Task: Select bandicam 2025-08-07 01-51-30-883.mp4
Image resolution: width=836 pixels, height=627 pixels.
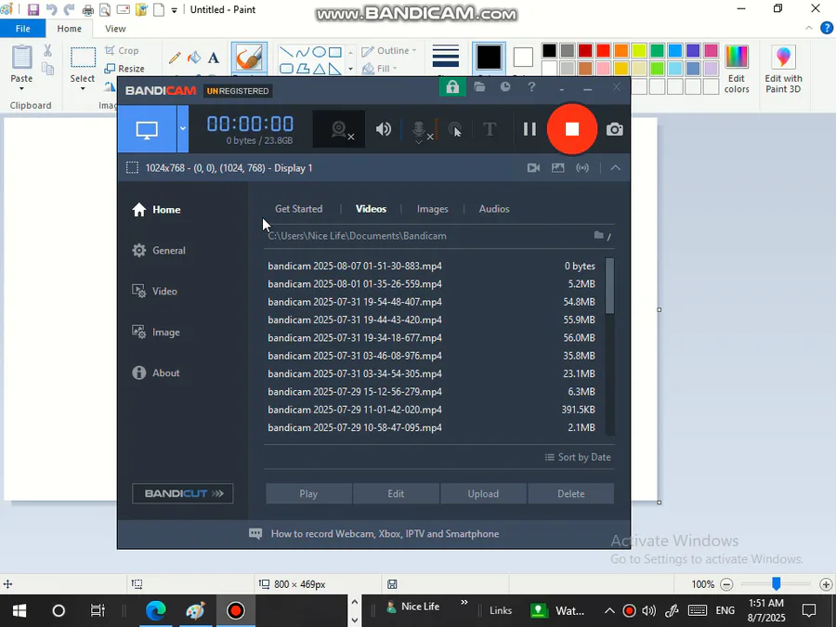Action: click(x=431, y=266)
